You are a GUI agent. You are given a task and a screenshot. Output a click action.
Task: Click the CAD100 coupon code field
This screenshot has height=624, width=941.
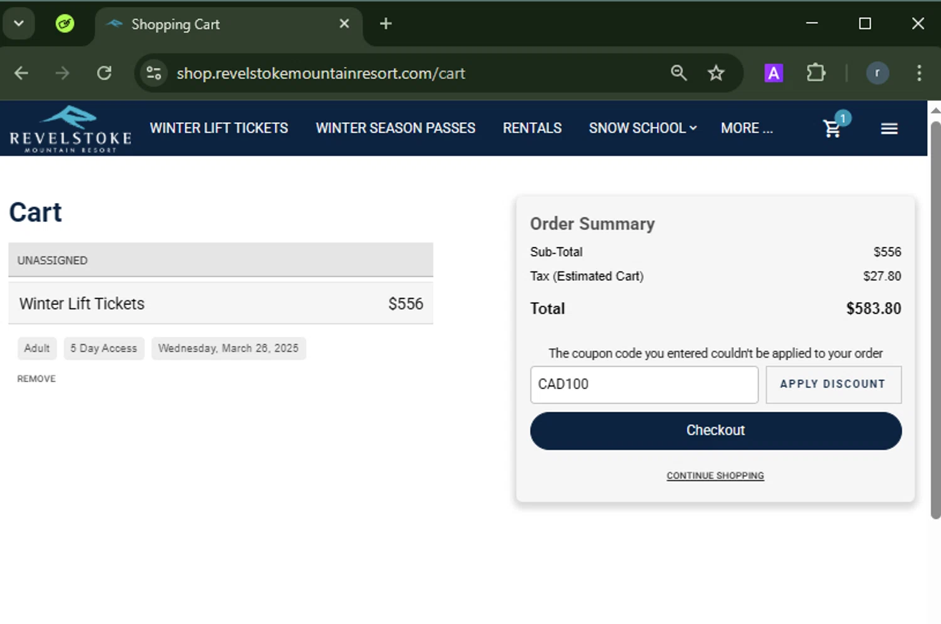(644, 384)
